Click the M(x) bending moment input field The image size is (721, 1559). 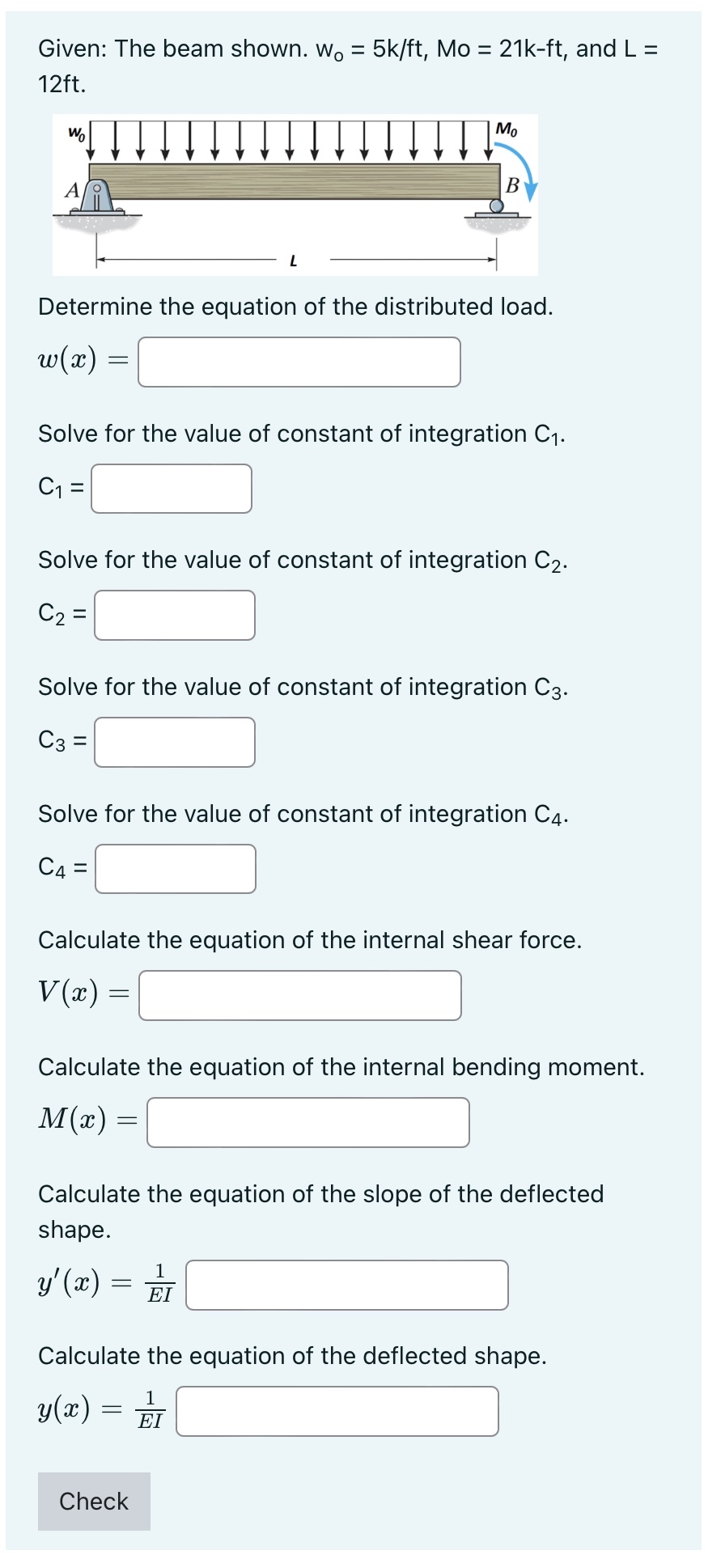307,1123
